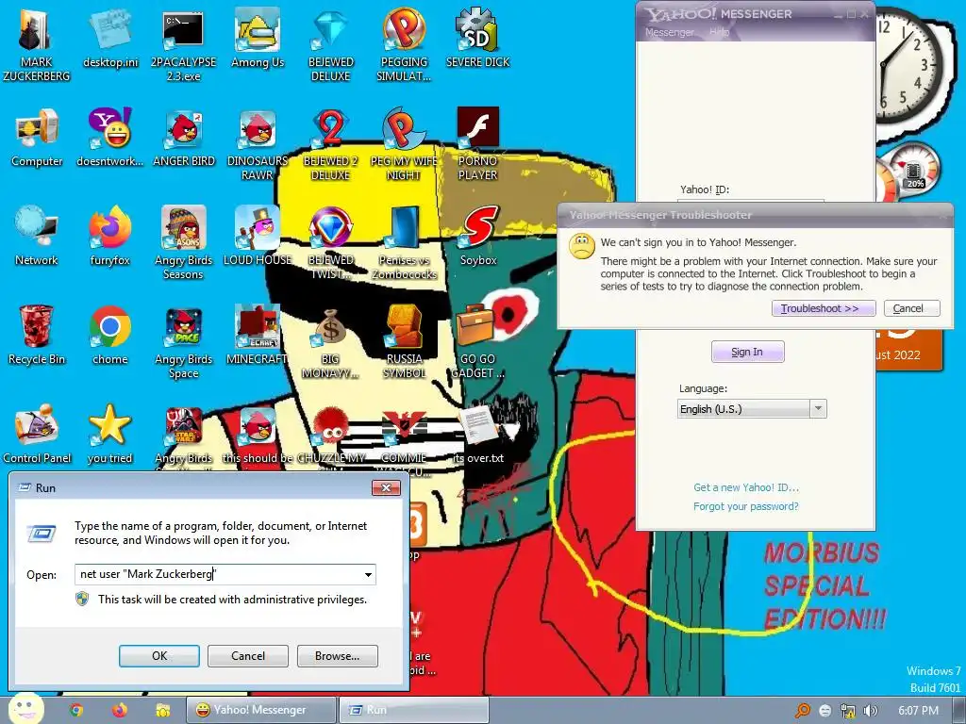Click Browse... in the Run dialog
Screen dimensions: 966x724
point(337,656)
